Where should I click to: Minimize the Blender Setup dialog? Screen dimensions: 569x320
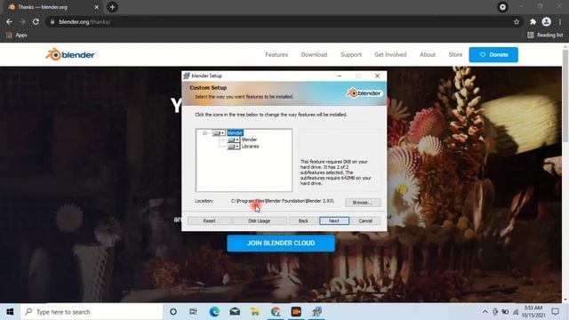[340, 76]
